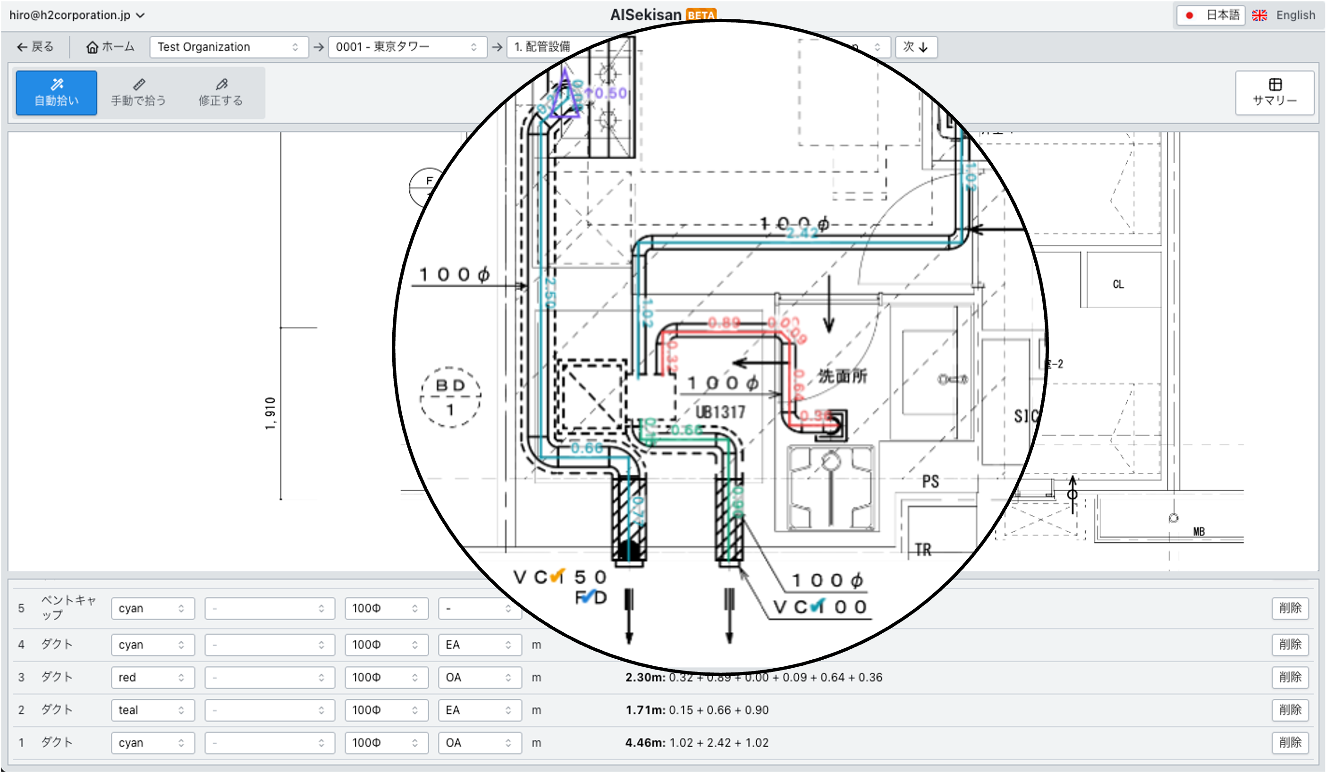The width and height of the screenshot is (1326, 772).
Task: Select the 手動で拾う manual pick tool
Action: [138, 92]
